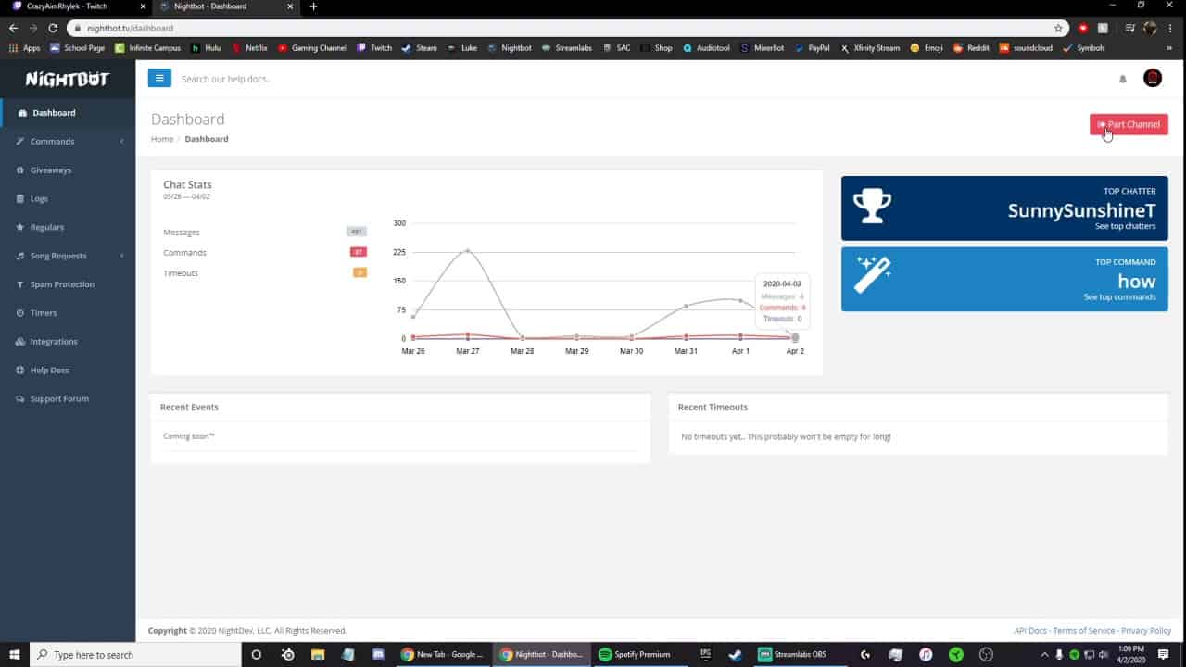The width and height of the screenshot is (1186, 667).
Task: Open Logs in the sidebar
Action: (x=68, y=198)
